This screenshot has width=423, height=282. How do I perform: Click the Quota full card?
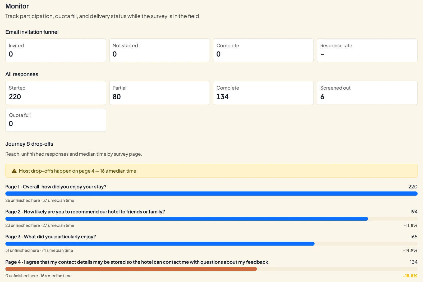56,120
